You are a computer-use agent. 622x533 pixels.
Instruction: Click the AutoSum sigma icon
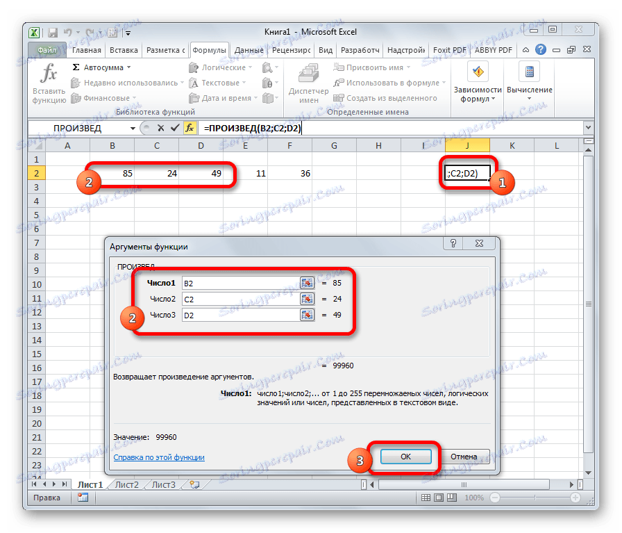[x=76, y=67]
